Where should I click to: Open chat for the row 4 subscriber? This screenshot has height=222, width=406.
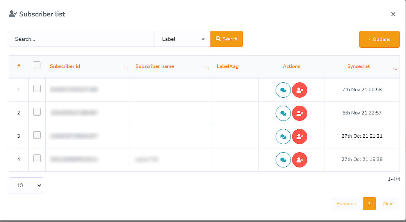coord(283,160)
